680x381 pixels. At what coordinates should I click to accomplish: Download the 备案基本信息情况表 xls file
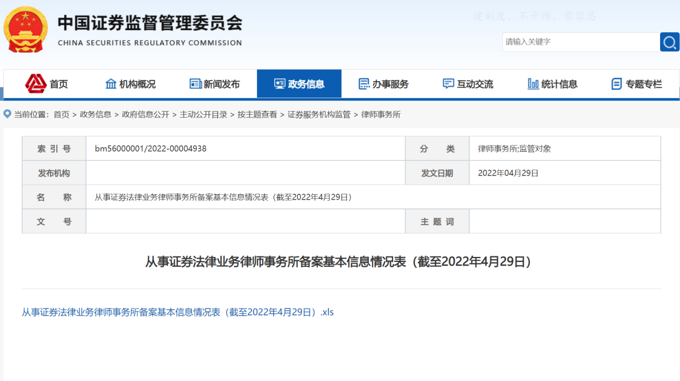(177, 312)
